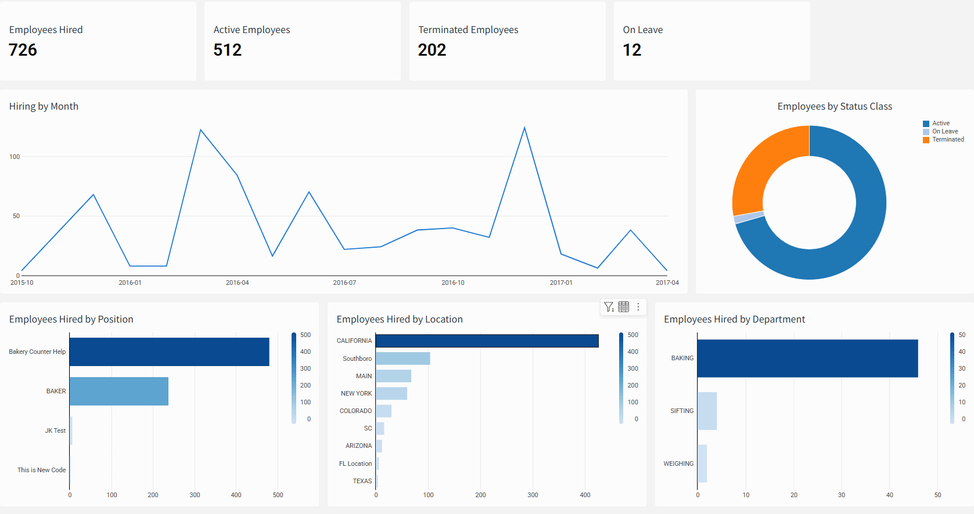The image size is (974, 514).
Task: Select the Southboro location bar
Action: point(402,359)
